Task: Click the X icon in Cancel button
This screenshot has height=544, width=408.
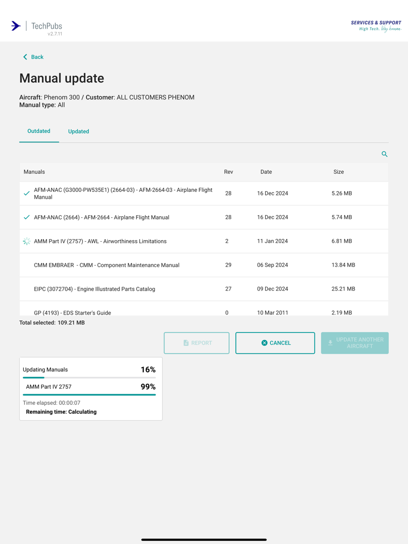Action: tap(265, 343)
